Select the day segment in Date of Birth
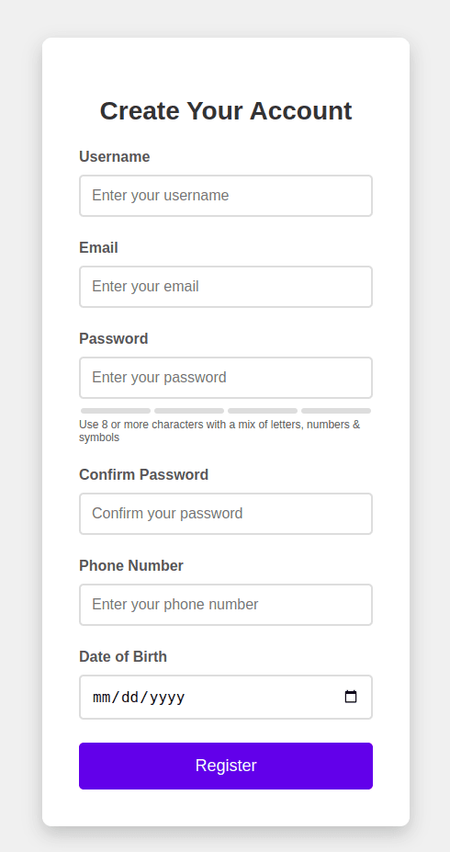The height and width of the screenshot is (852, 450). point(130,698)
